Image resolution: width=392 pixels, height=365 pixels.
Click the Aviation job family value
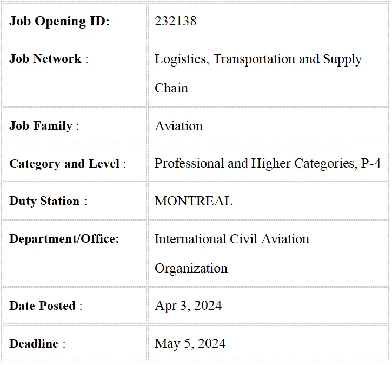point(178,126)
